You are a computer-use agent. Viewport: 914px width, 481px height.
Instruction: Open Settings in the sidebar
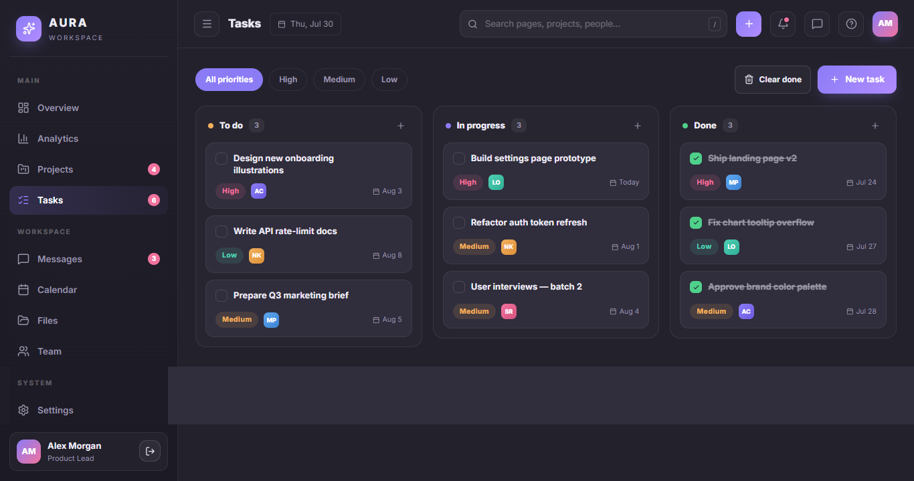pos(88,410)
